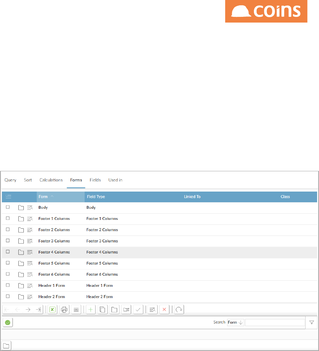Switch to the Fields tab
Image resolution: width=319 pixels, height=351 pixels.
[95, 180]
